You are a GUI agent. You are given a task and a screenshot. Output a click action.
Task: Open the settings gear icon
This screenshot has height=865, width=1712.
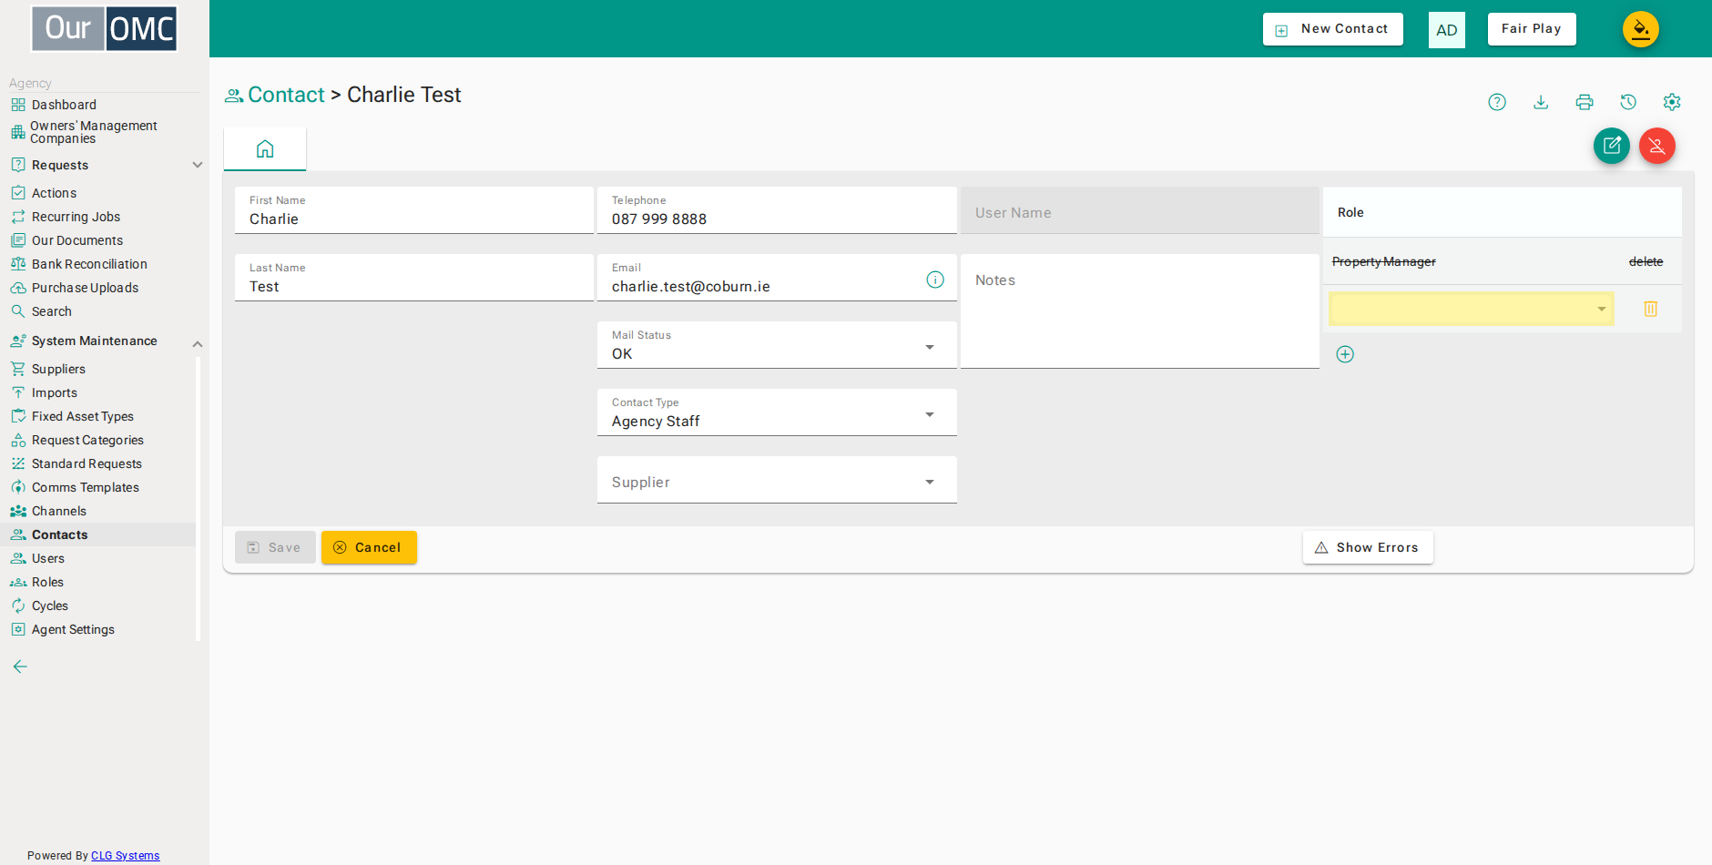[1672, 102]
